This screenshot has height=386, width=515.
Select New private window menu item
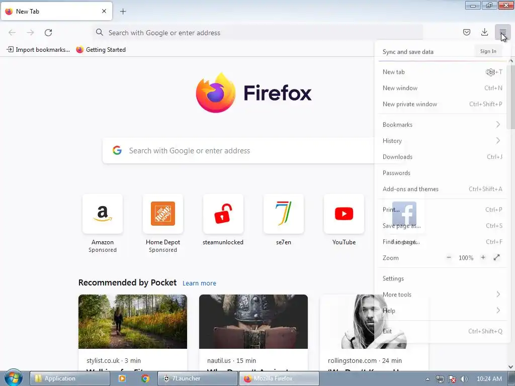tap(442, 104)
